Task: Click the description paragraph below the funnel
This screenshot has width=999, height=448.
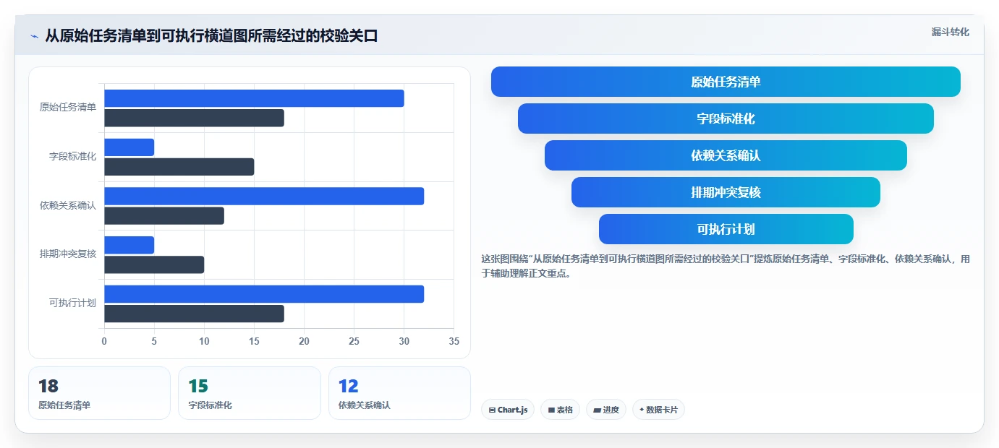Action: pos(726,266)
